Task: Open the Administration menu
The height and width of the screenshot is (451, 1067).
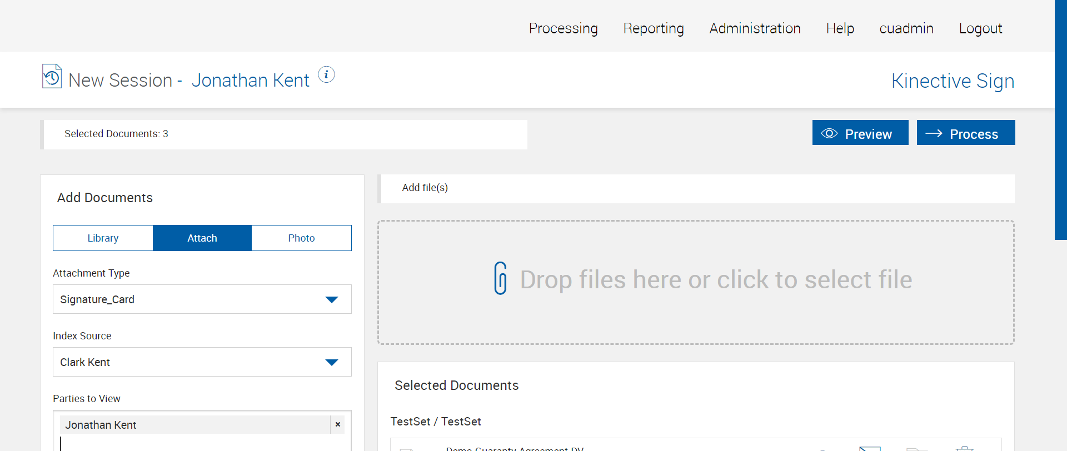Action: pos(755,28)
